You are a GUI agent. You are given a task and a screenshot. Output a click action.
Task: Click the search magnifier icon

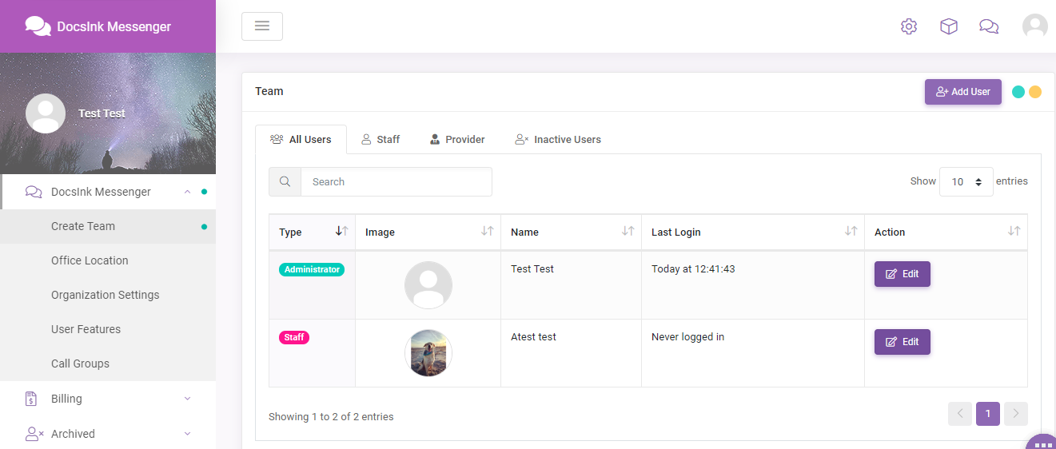[x=285, y=181]
